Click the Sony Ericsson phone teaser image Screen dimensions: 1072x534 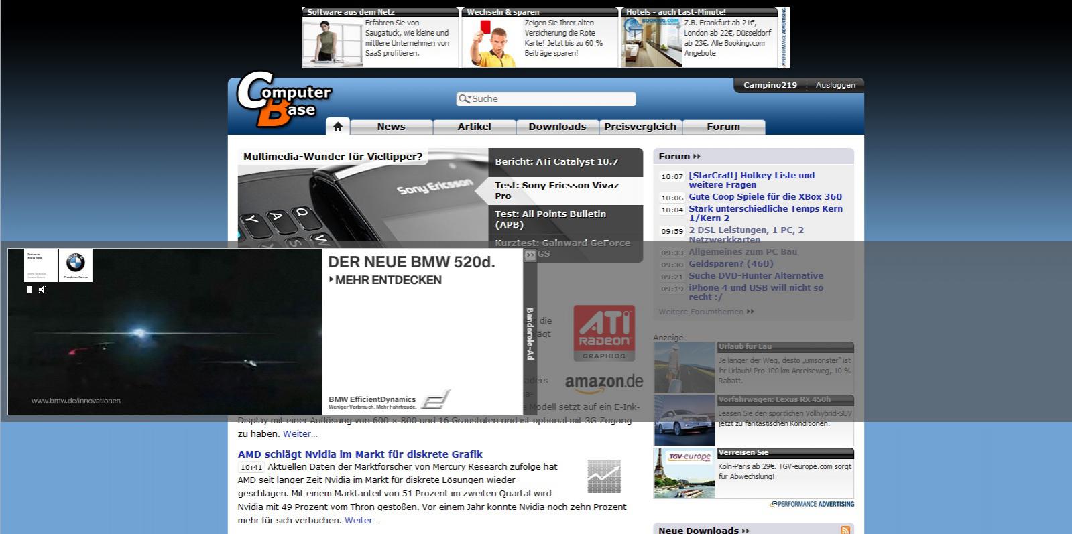pos(363,204)
